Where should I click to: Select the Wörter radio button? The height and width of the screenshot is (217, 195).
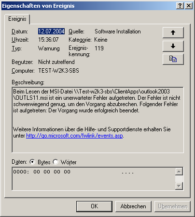tap(56, 162)
